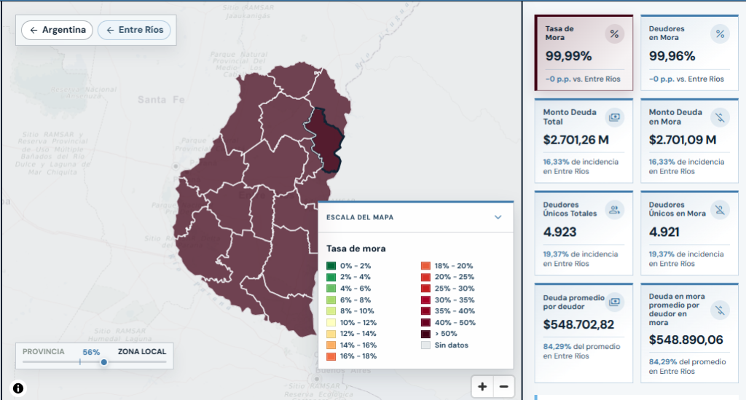This screenshot has height=400, width=746.
Task: Click crossed-person icon on Deudores Únicos en Mora card
Action: [x=720, y=209]
